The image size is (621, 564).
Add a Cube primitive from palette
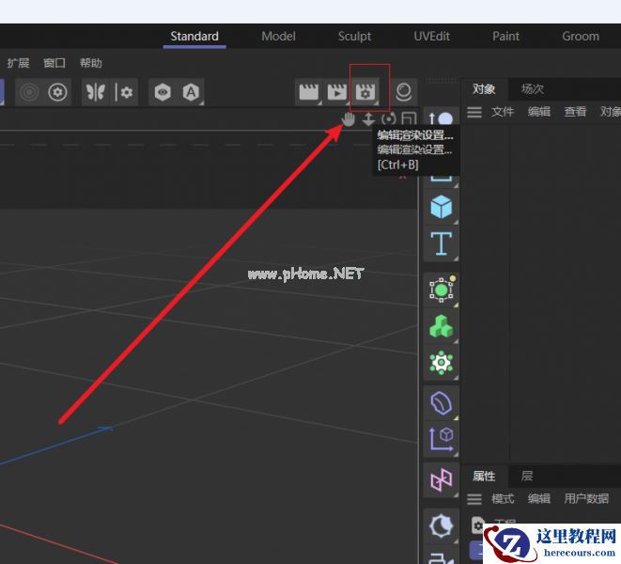[441, 207]
